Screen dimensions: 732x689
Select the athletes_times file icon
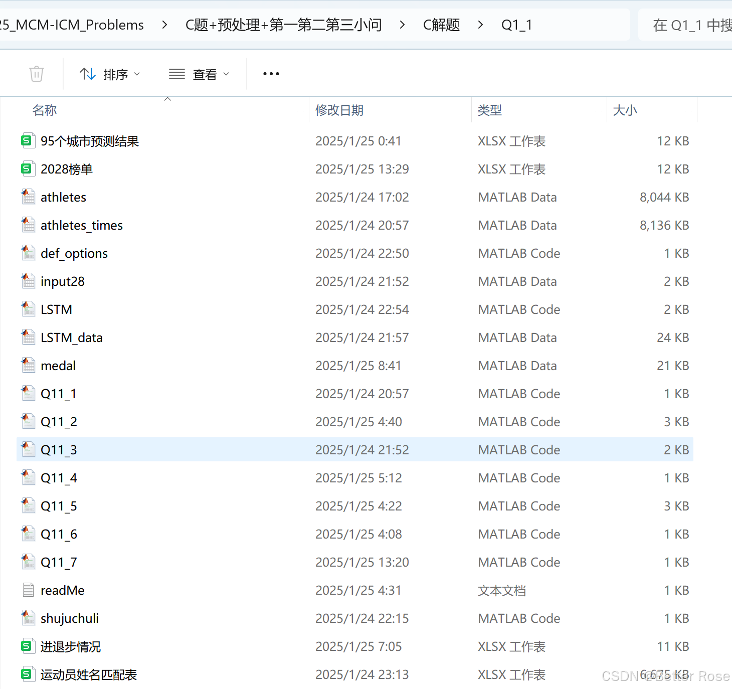pyautogui.click(x=28, y=225)
